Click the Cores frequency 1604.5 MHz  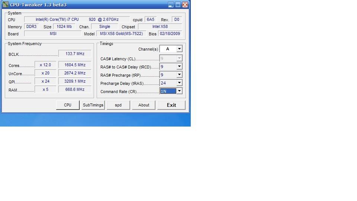(75, 65)
